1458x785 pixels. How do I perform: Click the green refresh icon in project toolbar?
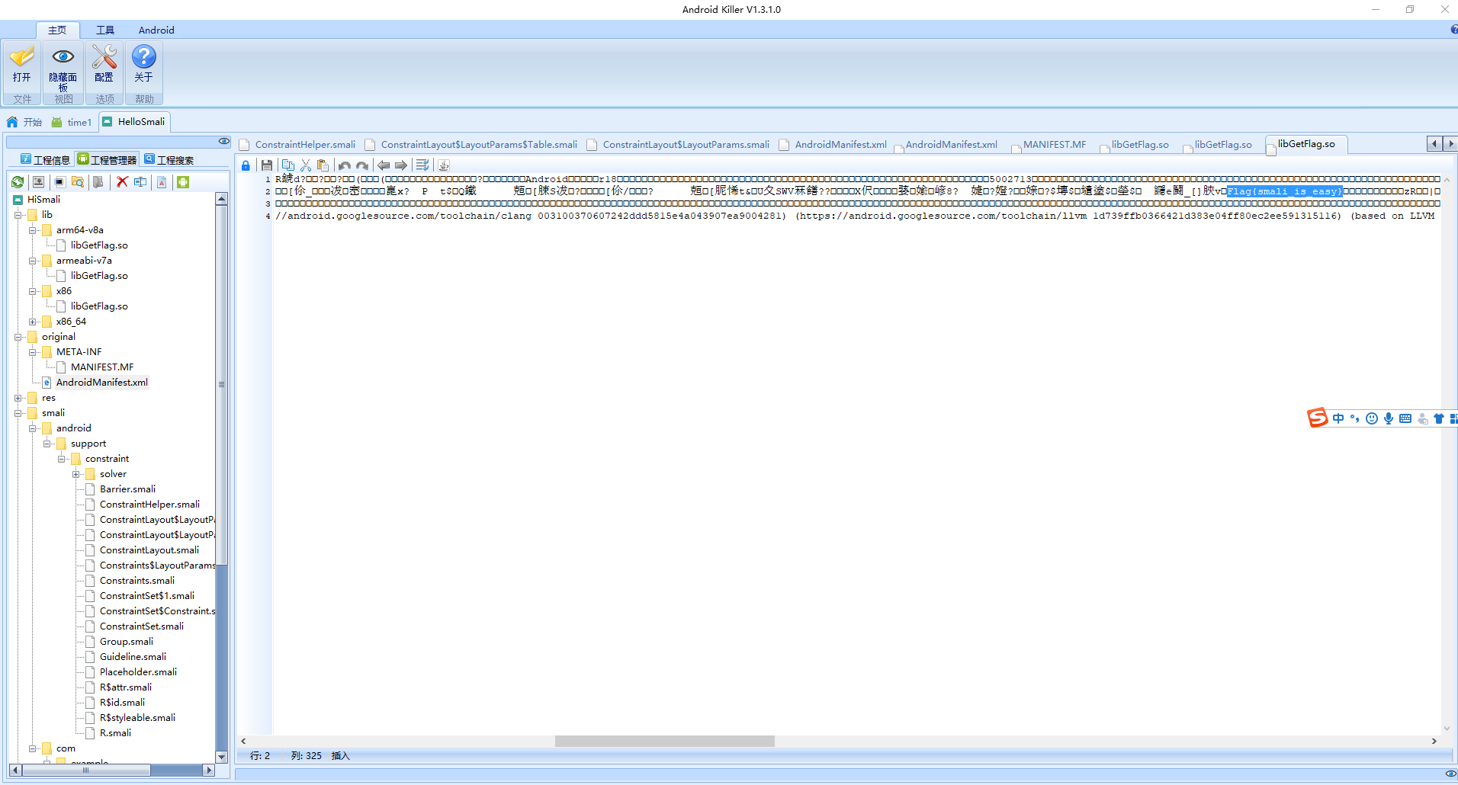tap(18, 182)
